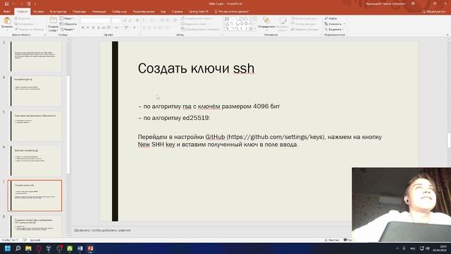
Task: Click the keyboard language indicator in system tray
Action: click(412, 248)
